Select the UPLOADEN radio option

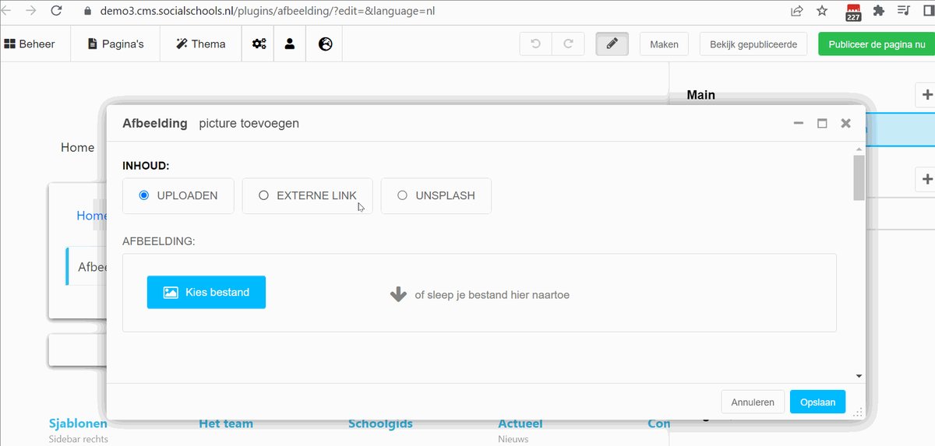click(x=144, y=195)
